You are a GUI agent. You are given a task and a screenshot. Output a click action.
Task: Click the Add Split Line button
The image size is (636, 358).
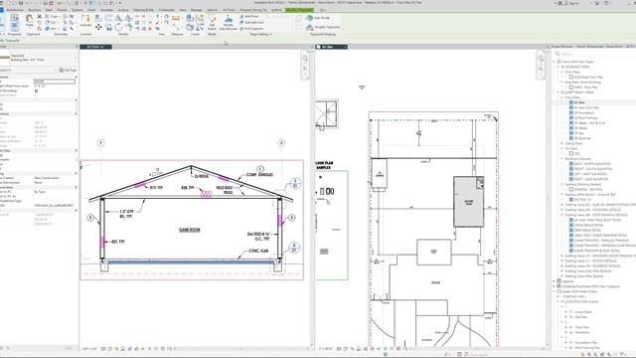251,22
